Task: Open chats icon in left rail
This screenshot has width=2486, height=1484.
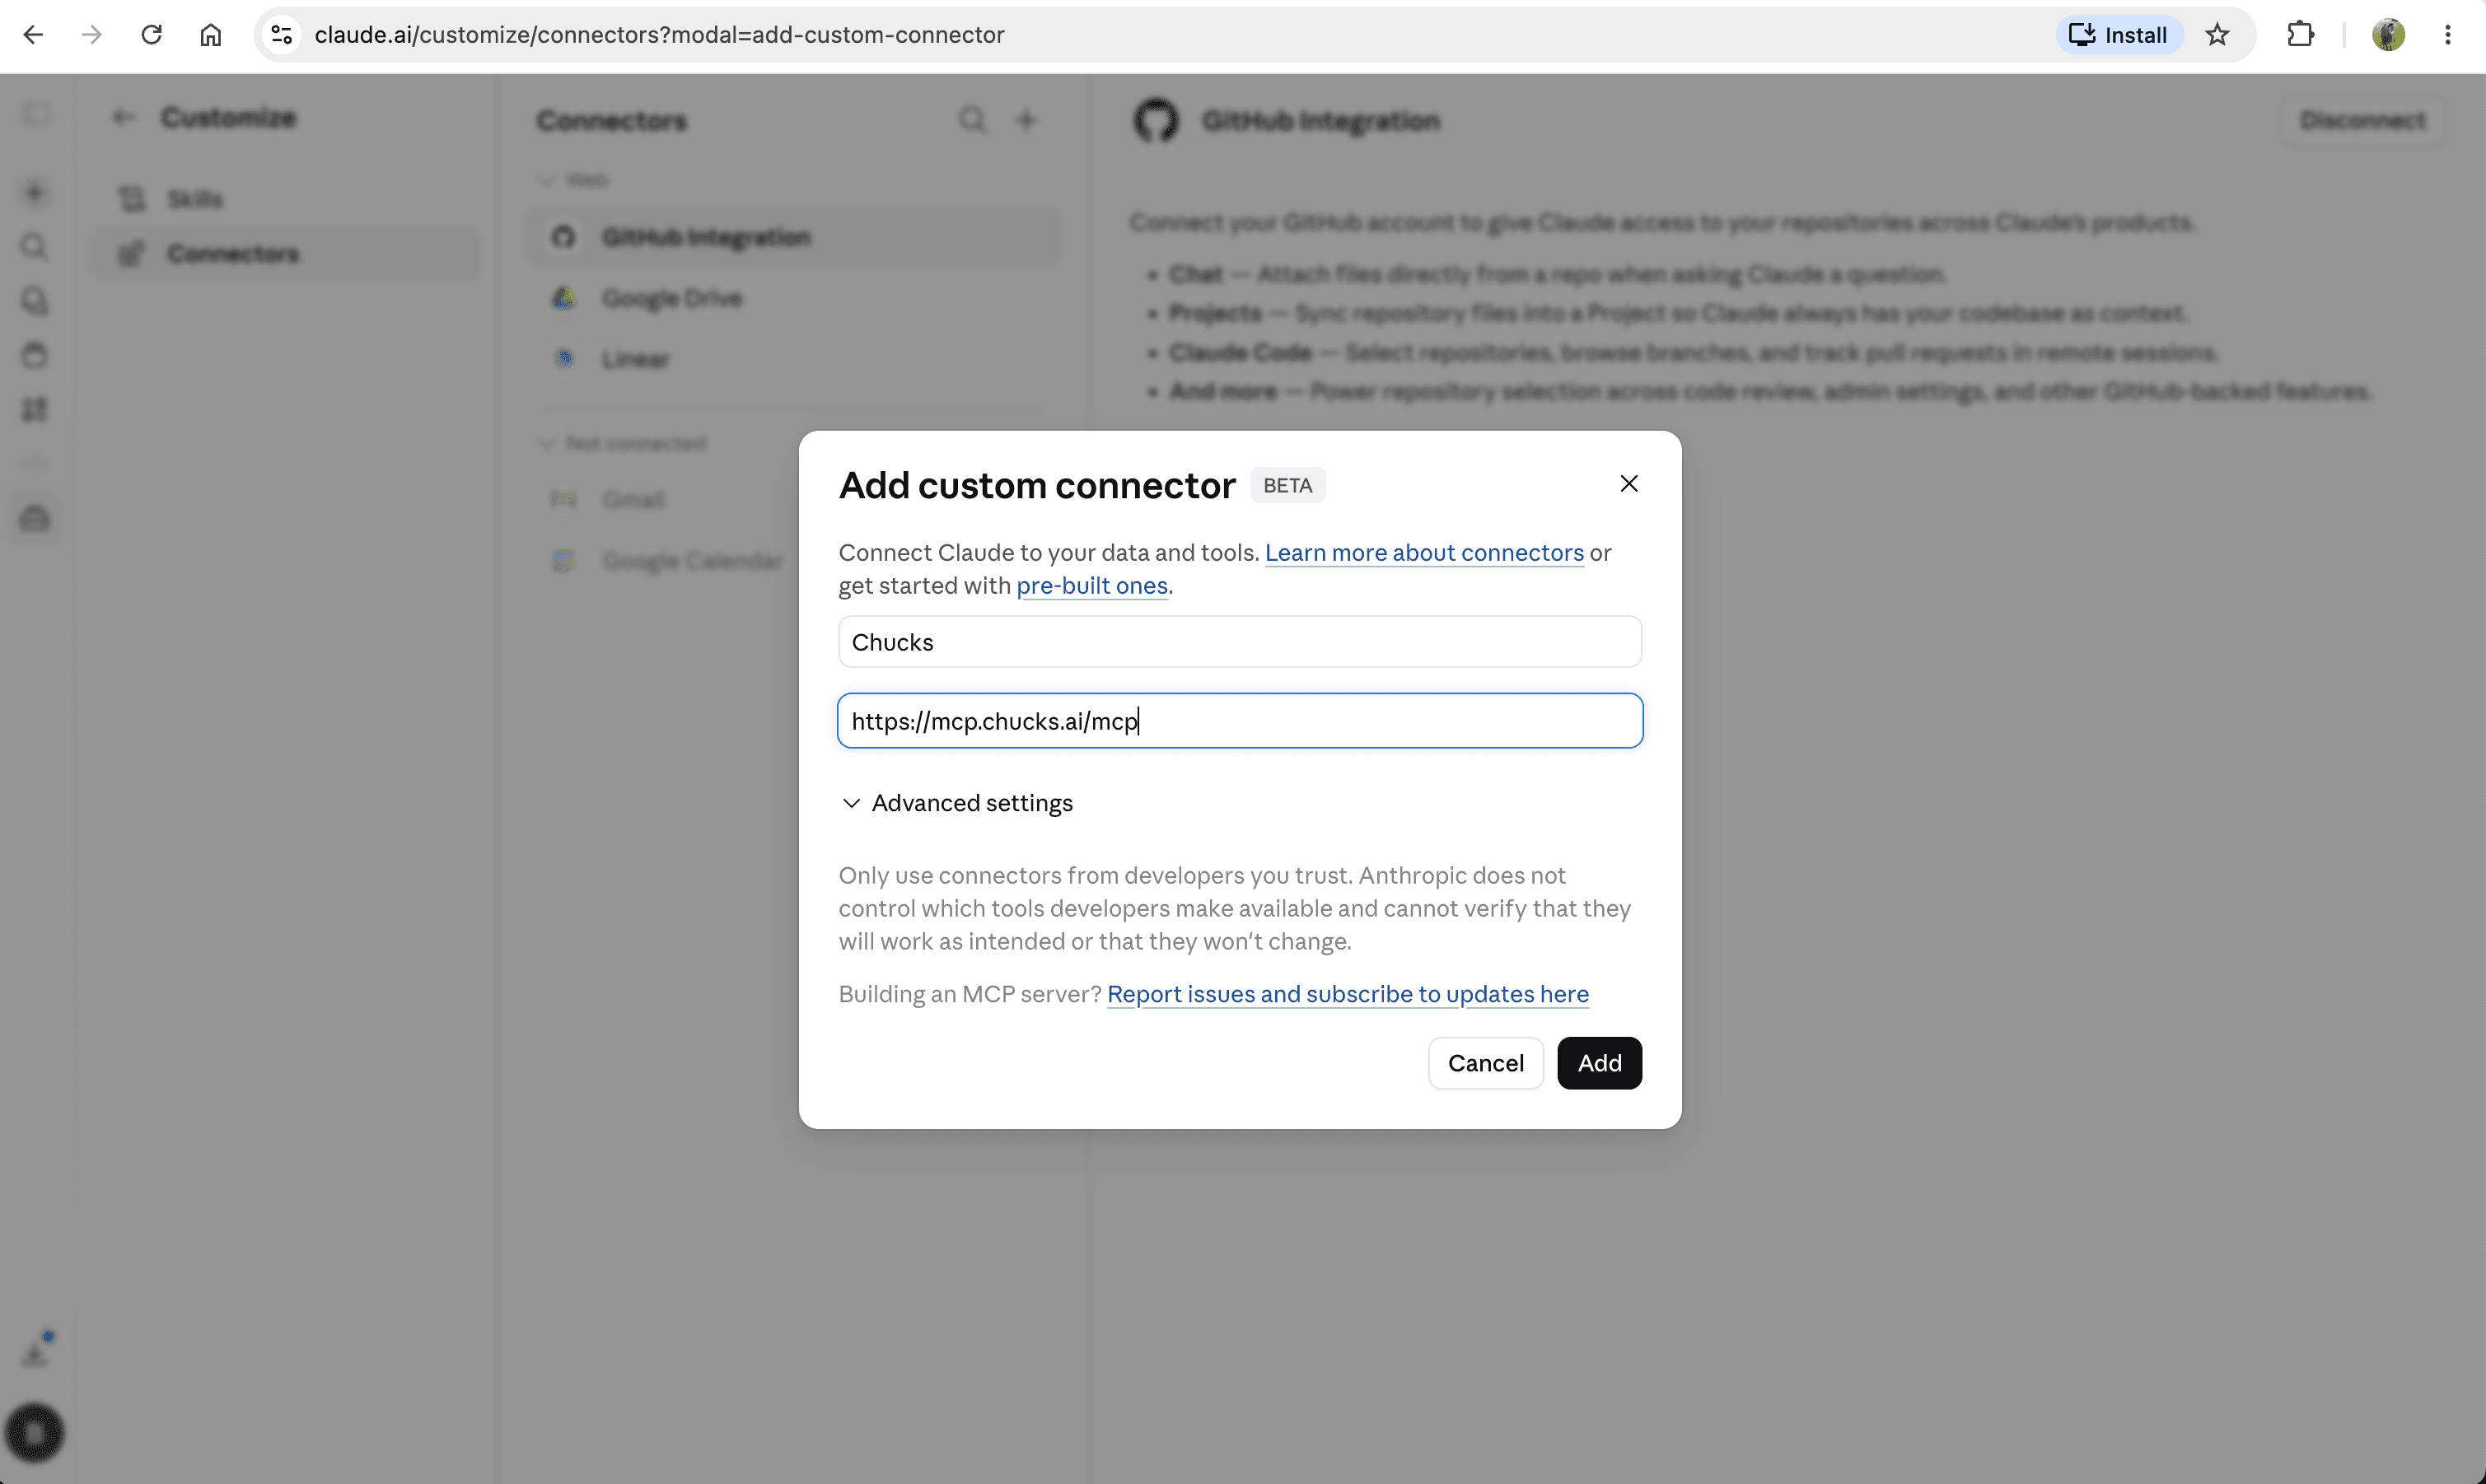Action: 35,301
